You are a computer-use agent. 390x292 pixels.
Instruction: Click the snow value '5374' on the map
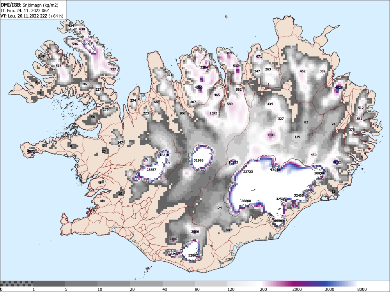click(x=237, y=66)
